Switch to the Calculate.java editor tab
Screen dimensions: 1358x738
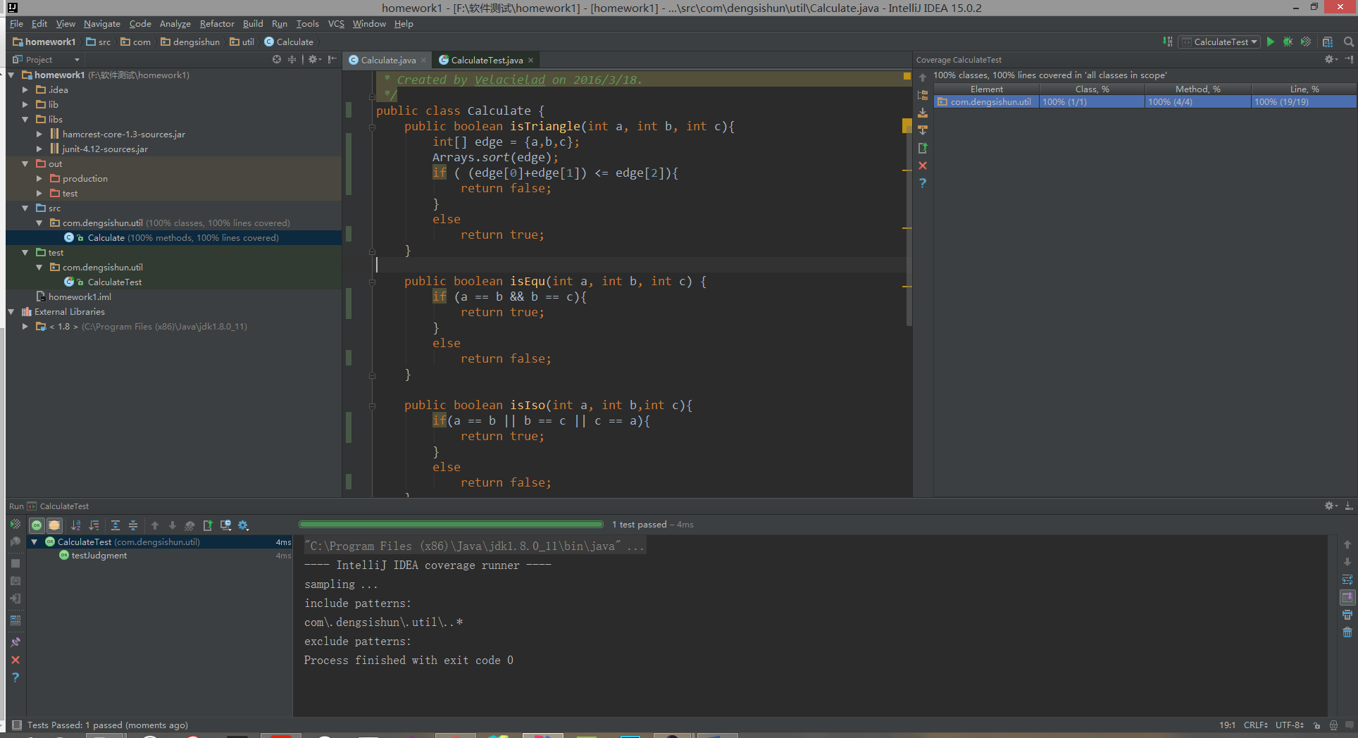coord(388,61)
